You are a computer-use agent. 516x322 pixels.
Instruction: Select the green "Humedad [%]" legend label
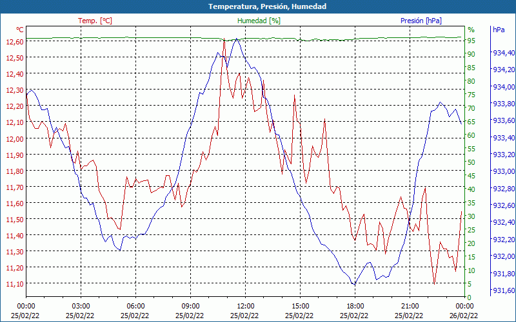tap(259, 21)
